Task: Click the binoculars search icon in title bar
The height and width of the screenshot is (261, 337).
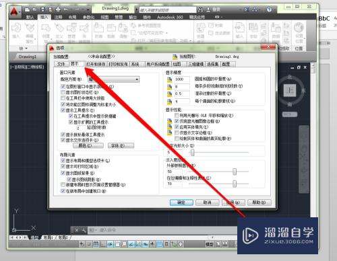Action: coord(200,9)
